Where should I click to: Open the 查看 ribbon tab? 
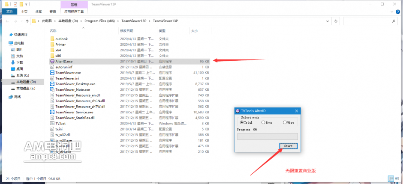click(53, 12)
